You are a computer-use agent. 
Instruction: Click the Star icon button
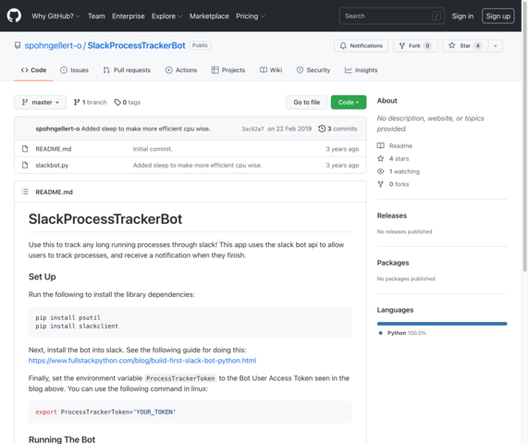[452, 45]
